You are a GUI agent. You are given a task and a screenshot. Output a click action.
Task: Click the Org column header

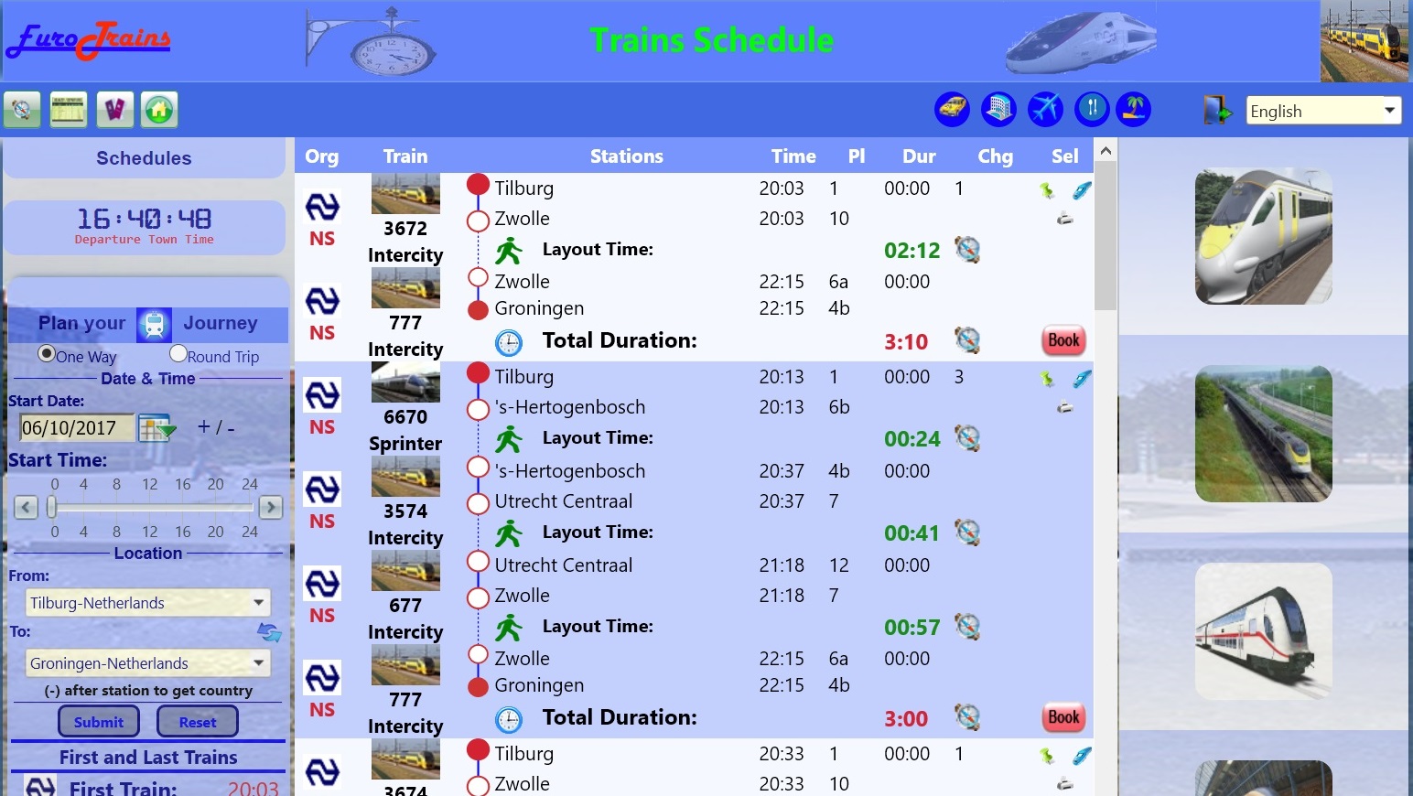click(x=322, y=156)
